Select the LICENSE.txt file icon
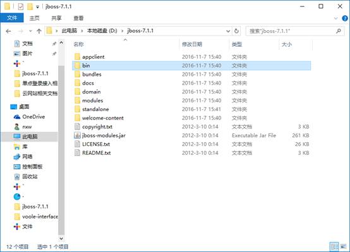350x252 pixels. point(77,144)
